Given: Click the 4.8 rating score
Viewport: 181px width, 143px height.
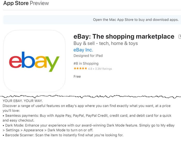Looking at the screenshot, I should 90,69.
